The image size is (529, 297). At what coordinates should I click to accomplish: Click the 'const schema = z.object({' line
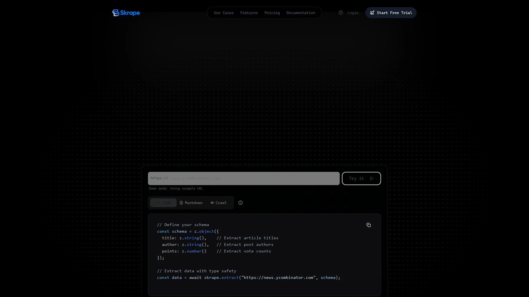pyautogui.click(x=188, y=231)
